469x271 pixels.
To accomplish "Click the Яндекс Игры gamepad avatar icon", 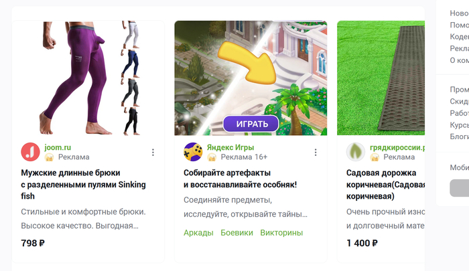I will coord(193,152).
